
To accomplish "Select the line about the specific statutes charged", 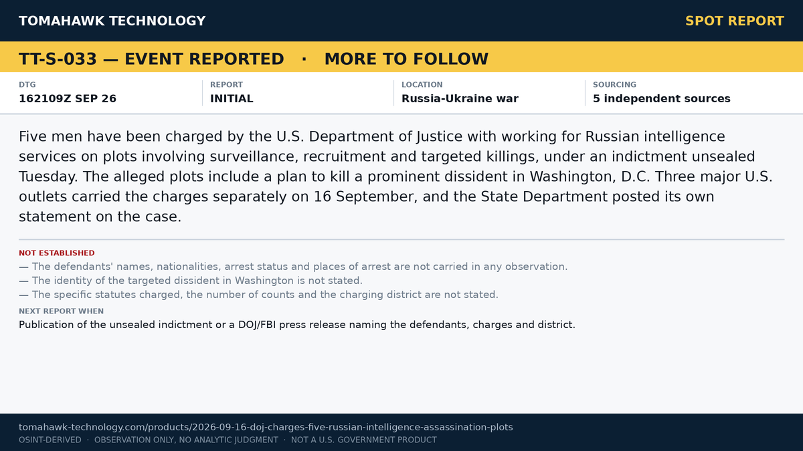I will click(x=258, y=295).
